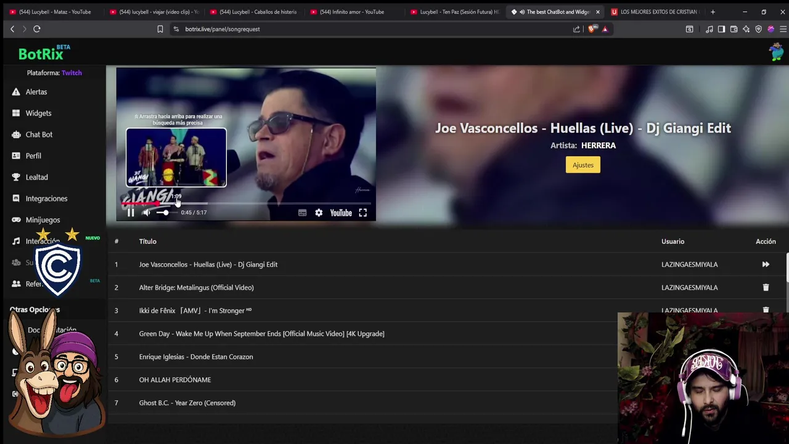Open the Leo AI sparkle icon

[x=746, y=29]
